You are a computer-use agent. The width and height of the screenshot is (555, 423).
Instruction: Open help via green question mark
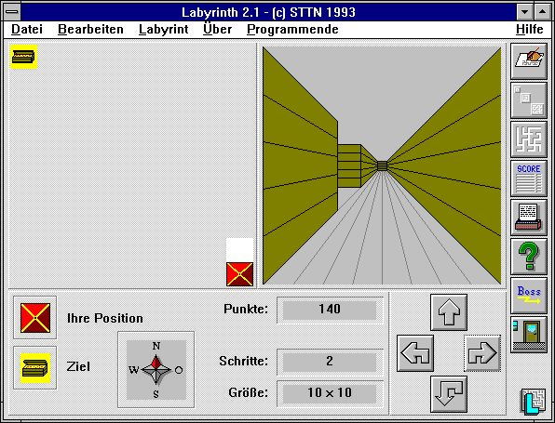[x=528, y=257]
